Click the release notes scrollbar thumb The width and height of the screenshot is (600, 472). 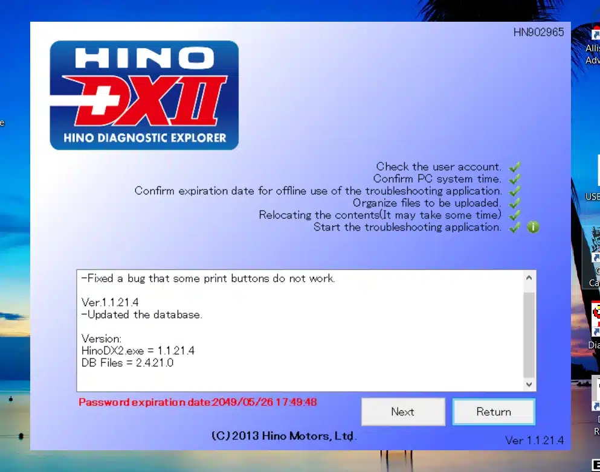[x=529, y=335]
